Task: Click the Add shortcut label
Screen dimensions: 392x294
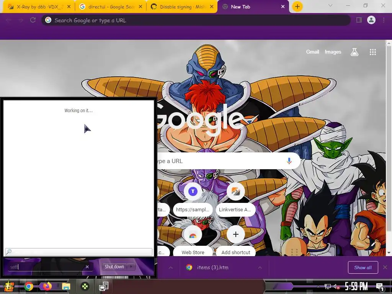Action: (235, 252)
